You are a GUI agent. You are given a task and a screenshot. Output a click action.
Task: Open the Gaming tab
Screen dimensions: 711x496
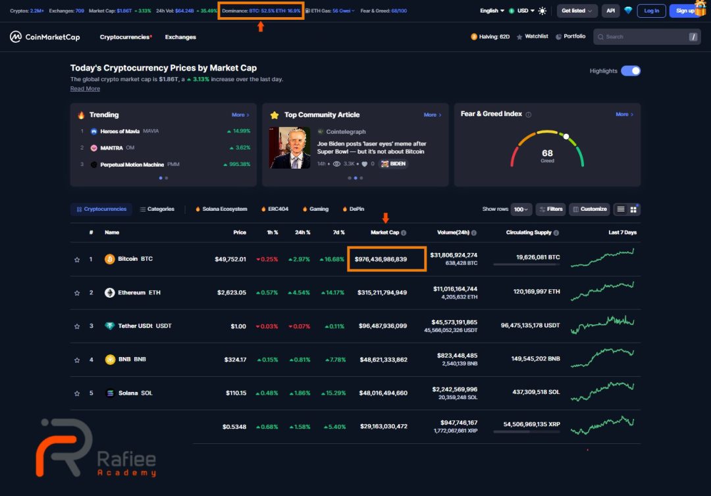click(315, 209)
